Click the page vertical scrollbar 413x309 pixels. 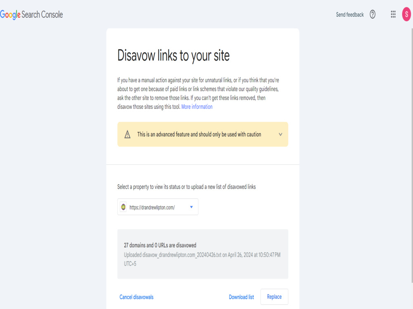coord(412,155)
